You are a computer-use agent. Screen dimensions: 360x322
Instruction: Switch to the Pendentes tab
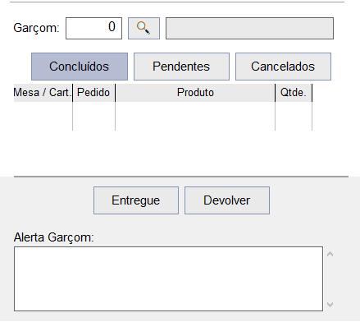click(x=181, y=67)
